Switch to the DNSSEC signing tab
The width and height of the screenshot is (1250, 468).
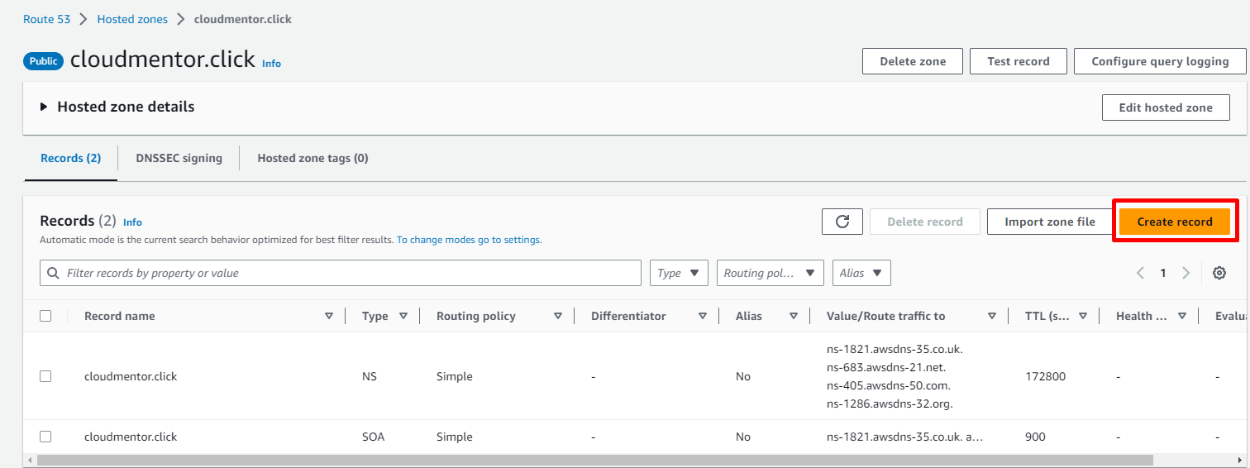click(x=179, y=158)
